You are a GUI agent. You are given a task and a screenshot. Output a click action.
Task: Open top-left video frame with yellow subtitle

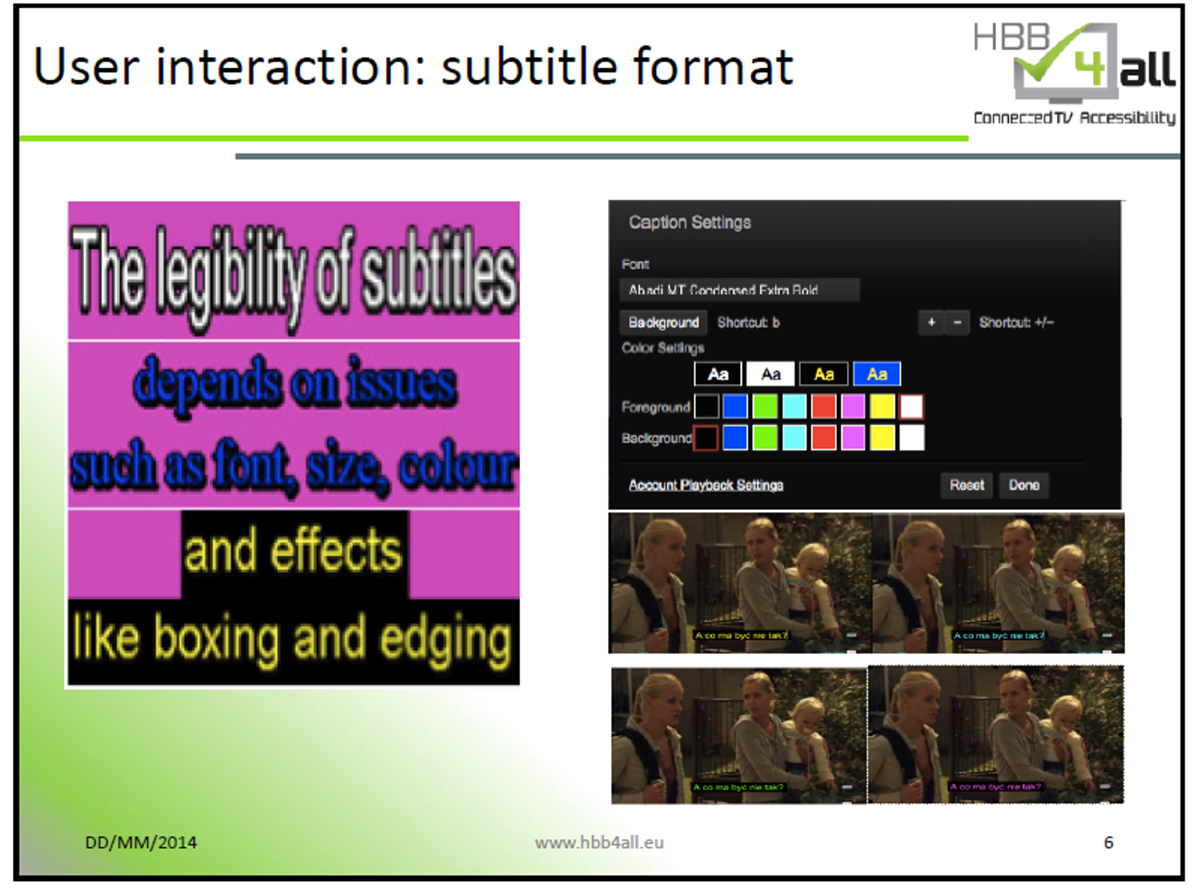click(740, 582)
